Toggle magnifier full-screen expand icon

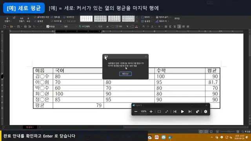tap(167, 112)
